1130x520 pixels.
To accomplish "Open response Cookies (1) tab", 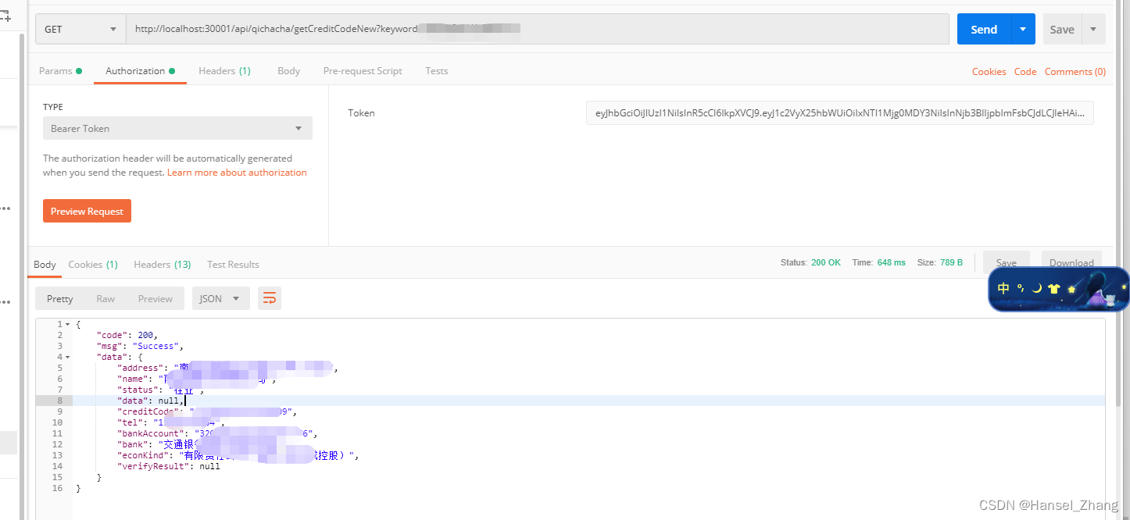I will [x=93, y=264].
